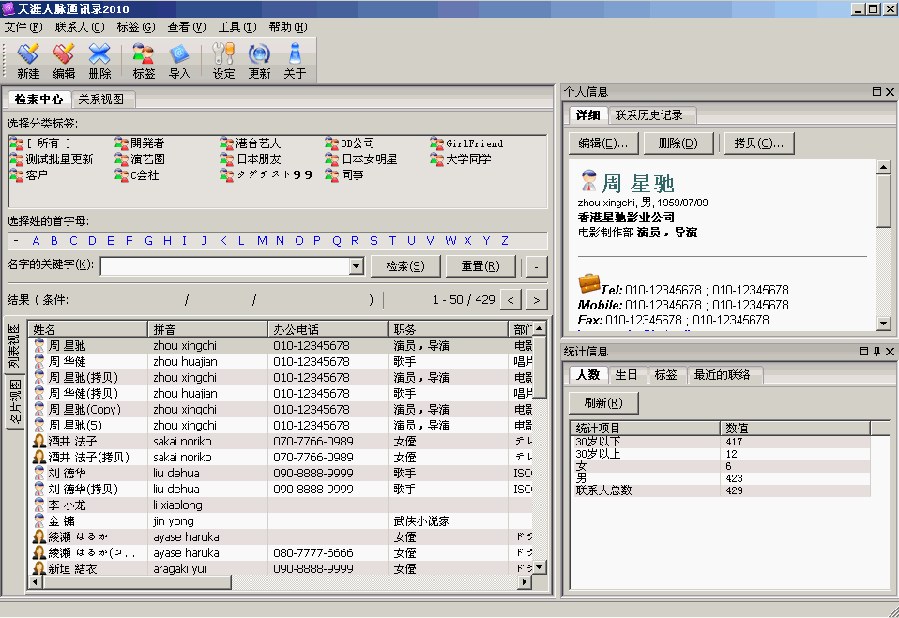This screenshot has height=618, width=899.
Task: Click the 重置(R) reset button
Action: 480,265
